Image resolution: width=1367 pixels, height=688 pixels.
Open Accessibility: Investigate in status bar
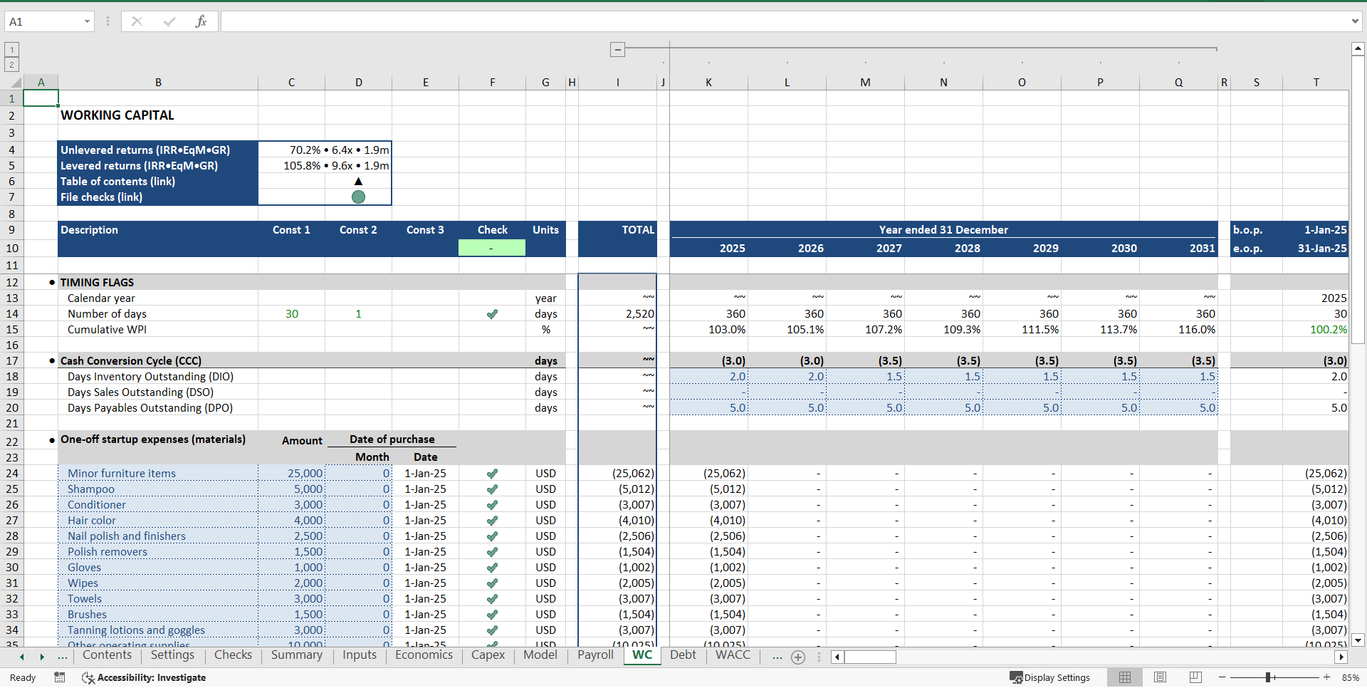point(144,677)
